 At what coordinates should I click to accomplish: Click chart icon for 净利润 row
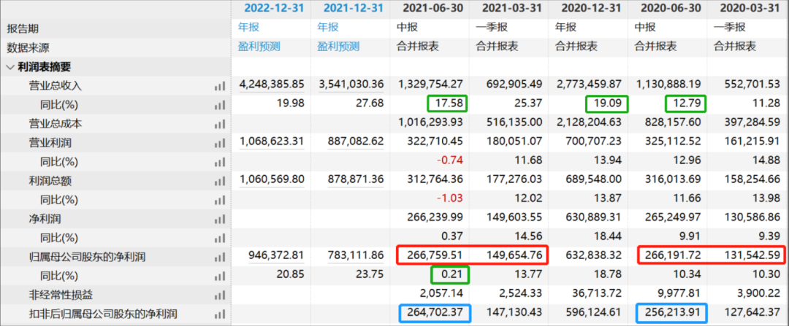coord(219,219)
